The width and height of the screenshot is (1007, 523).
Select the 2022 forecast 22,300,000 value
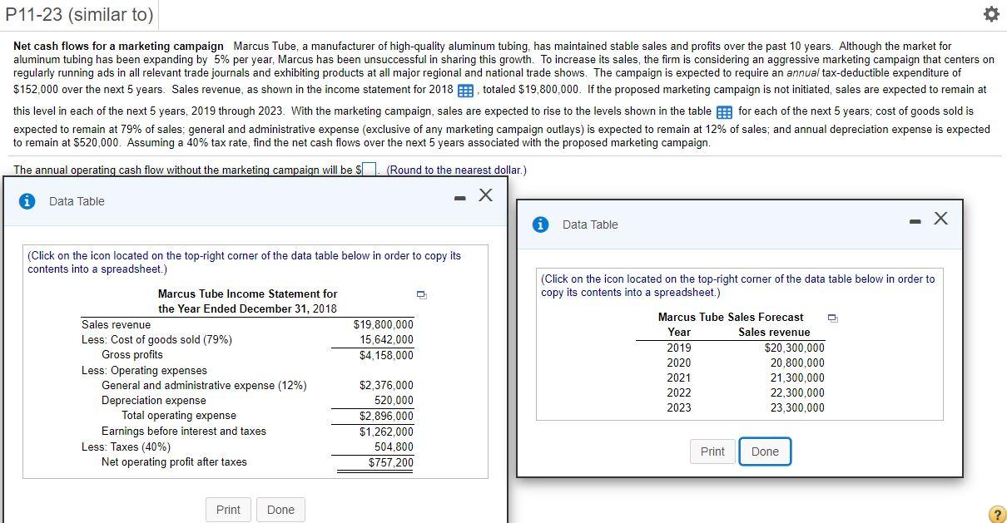point(797,393)
